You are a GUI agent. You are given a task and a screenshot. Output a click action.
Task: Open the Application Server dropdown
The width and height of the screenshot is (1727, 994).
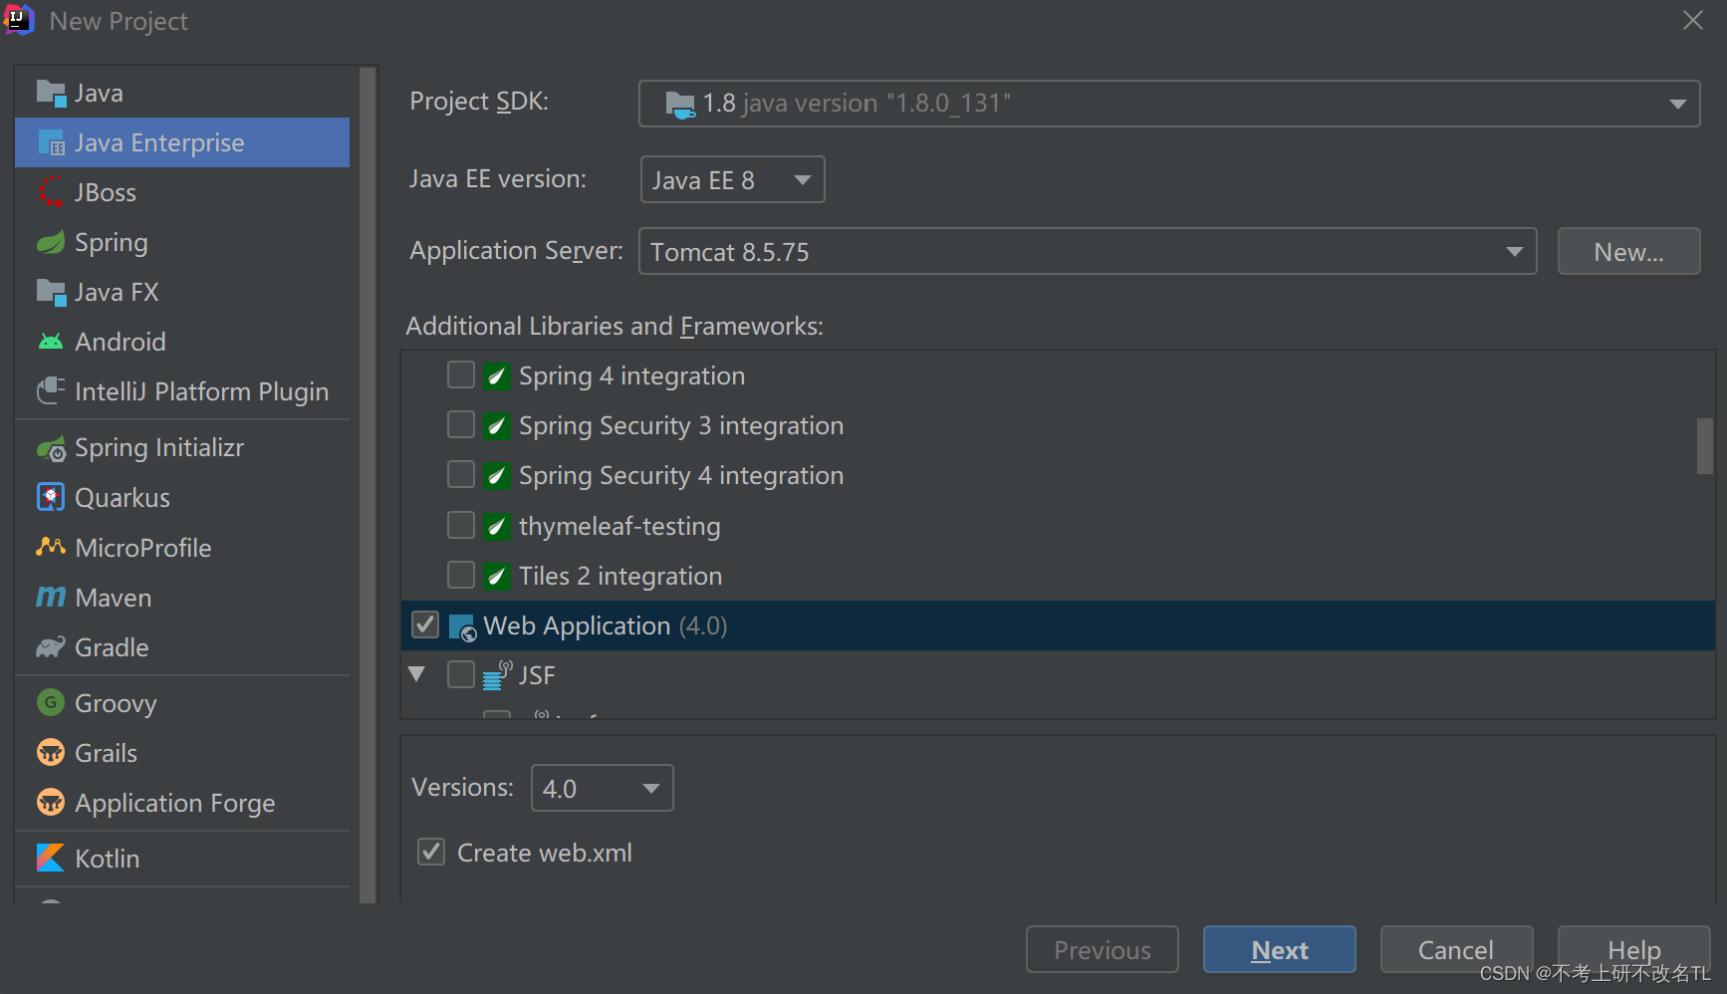pyautogui.click(x=1088, y=251)
